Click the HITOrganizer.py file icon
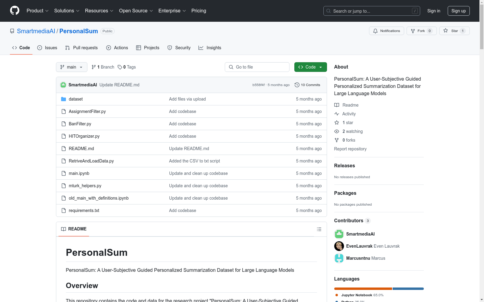The height and width of the screenshot is (302, 484). point(64,136)
